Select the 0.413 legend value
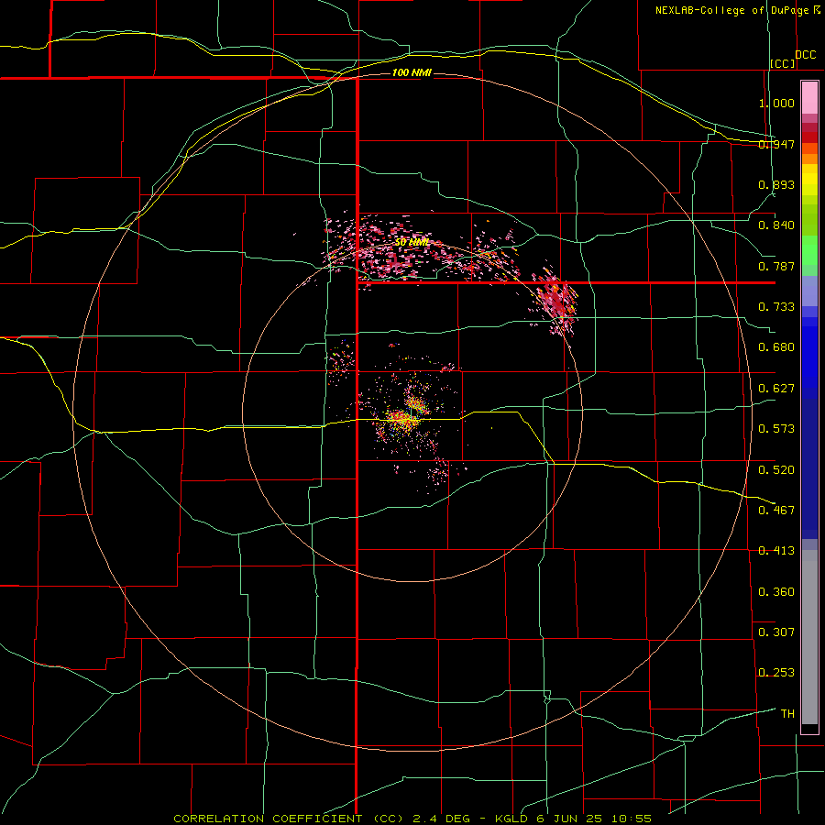825x825 pixels. pyautogui.click(x=776, y=551)
